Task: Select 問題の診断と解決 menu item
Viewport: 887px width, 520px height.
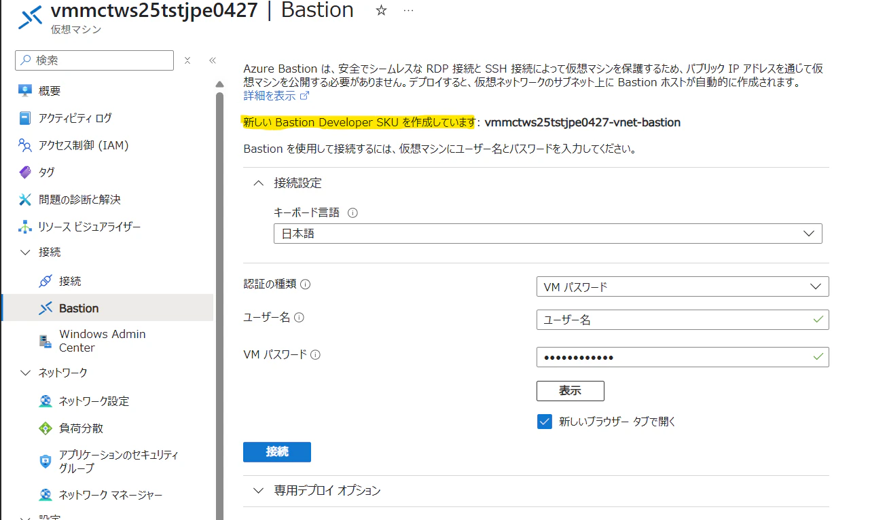Action: point(79,200)
